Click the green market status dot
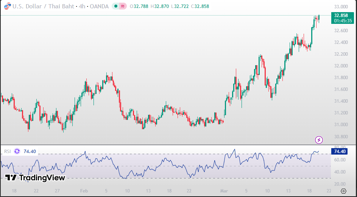The height and width of the screenshot is (197, 357). pos(116,6)
